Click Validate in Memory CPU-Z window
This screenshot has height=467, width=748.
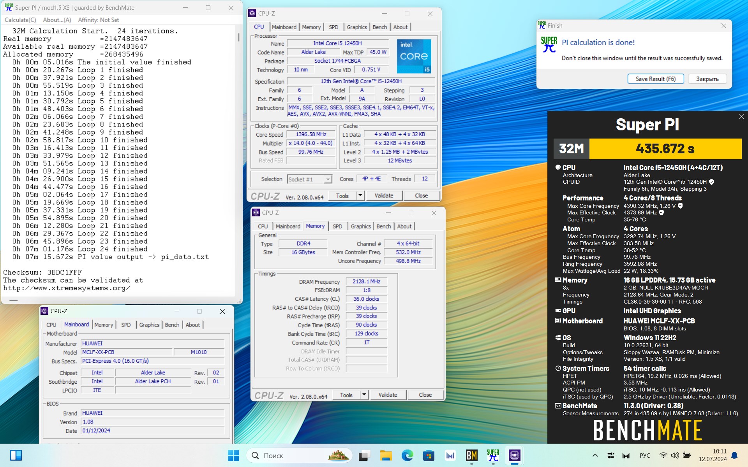coord(388,395)
